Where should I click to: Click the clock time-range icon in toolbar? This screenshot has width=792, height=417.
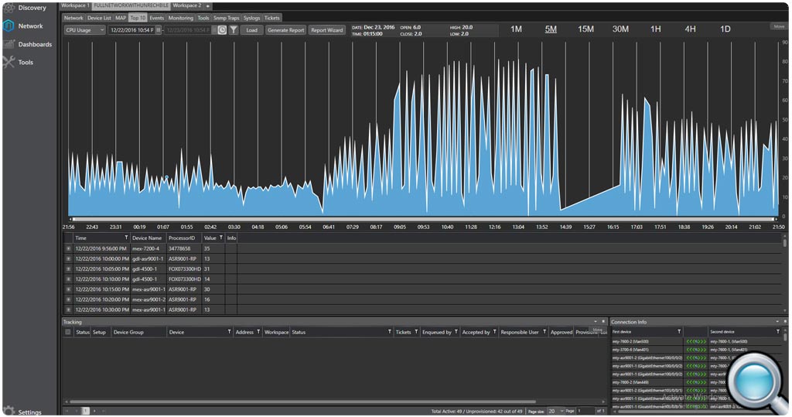click(222, 30)
